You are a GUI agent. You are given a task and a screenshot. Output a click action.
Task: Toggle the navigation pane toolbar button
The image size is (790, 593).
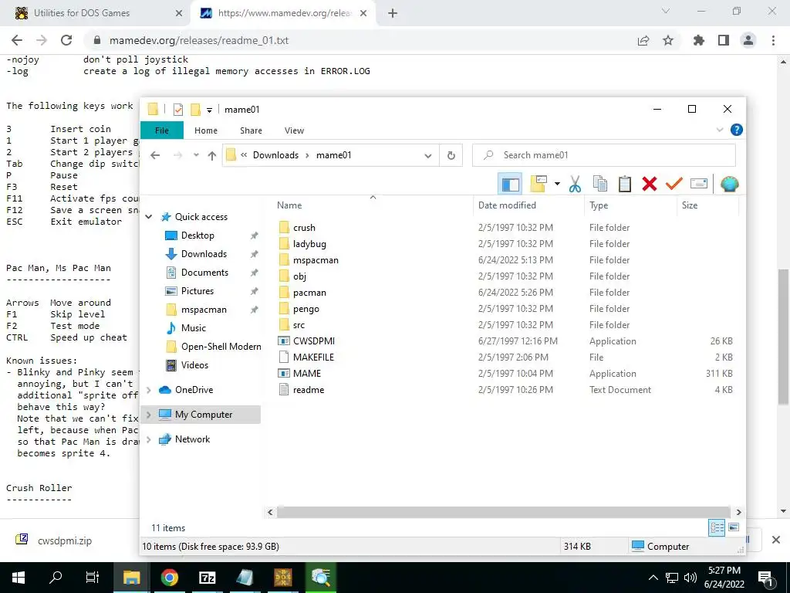pos(510,184)
